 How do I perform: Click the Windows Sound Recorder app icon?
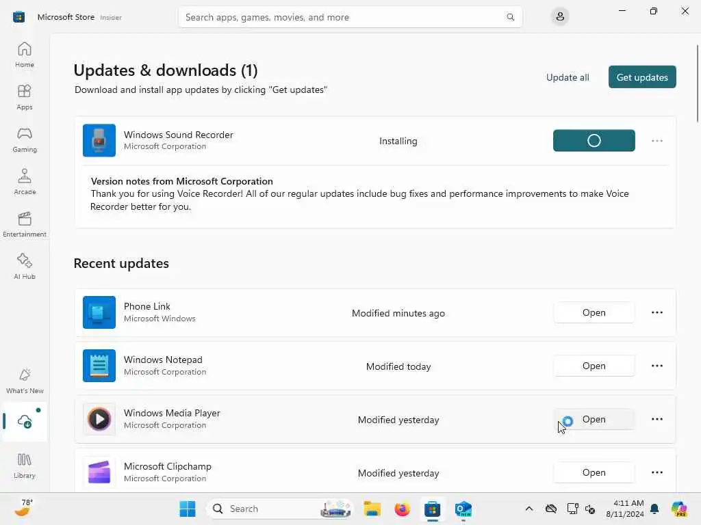[99, 141]
